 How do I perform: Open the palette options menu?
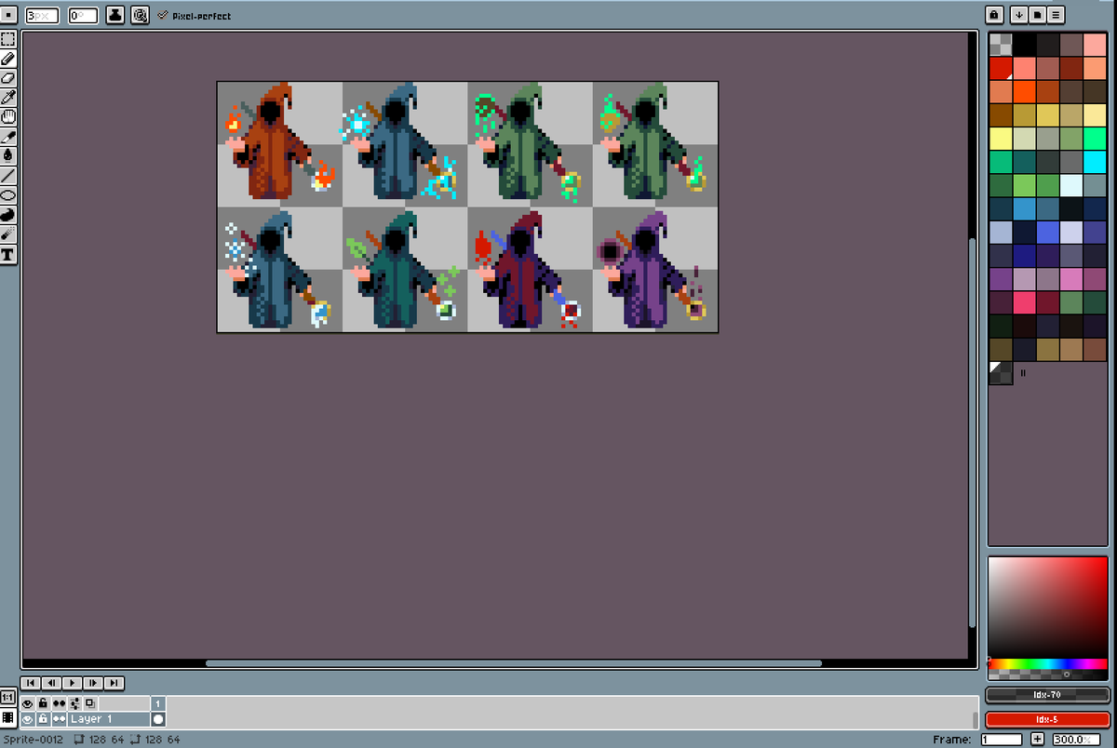pos(1056,15)
